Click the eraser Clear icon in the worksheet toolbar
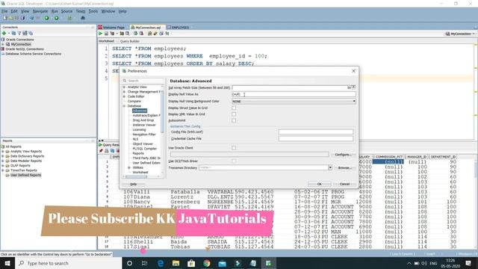Screen dimensions: 478x269 click(x=155, y=34)
